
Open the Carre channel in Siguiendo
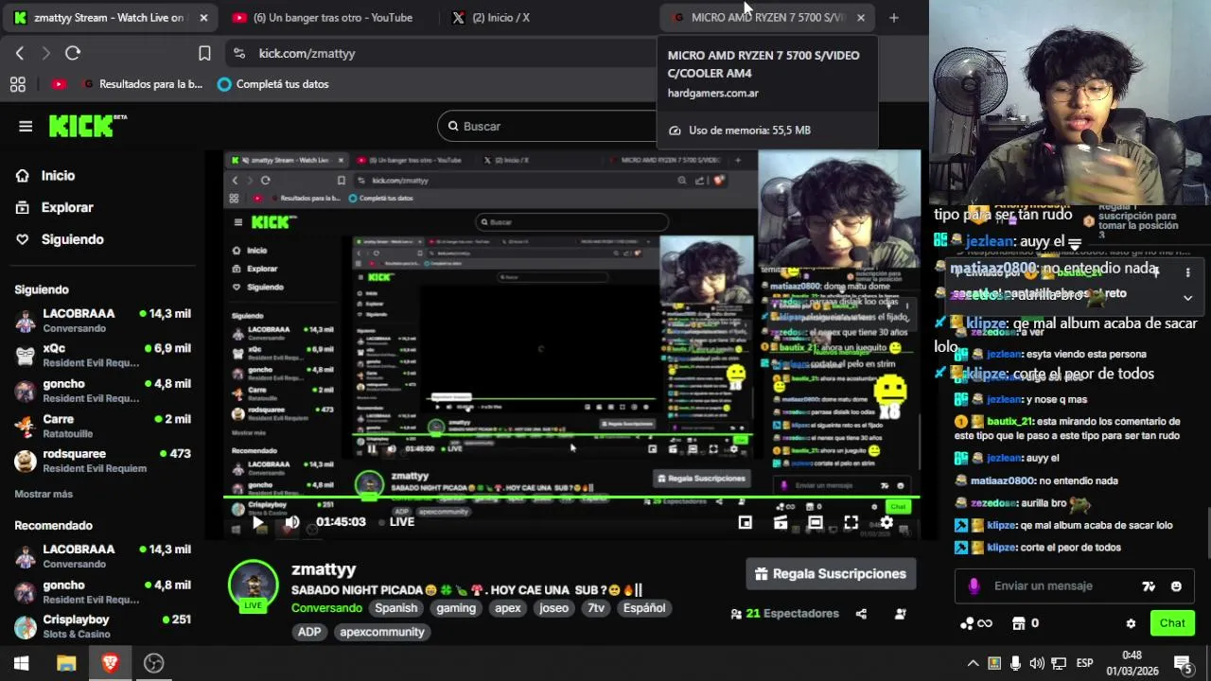[x=102, y=426]
